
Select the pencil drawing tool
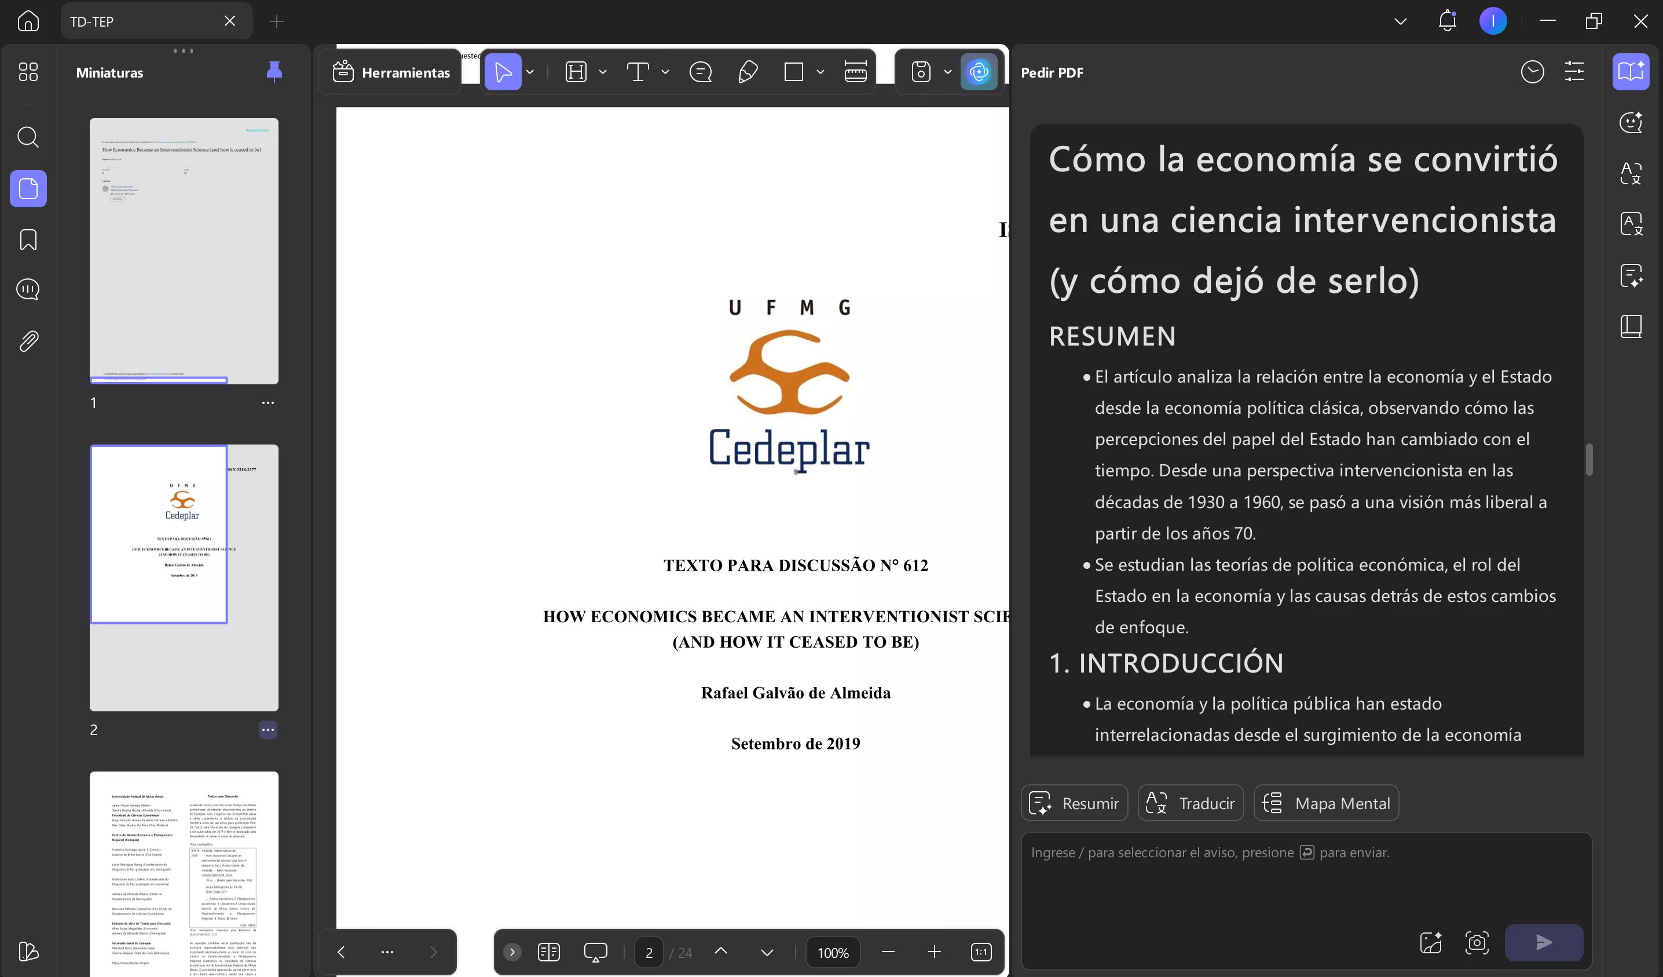tap(747, 72)
